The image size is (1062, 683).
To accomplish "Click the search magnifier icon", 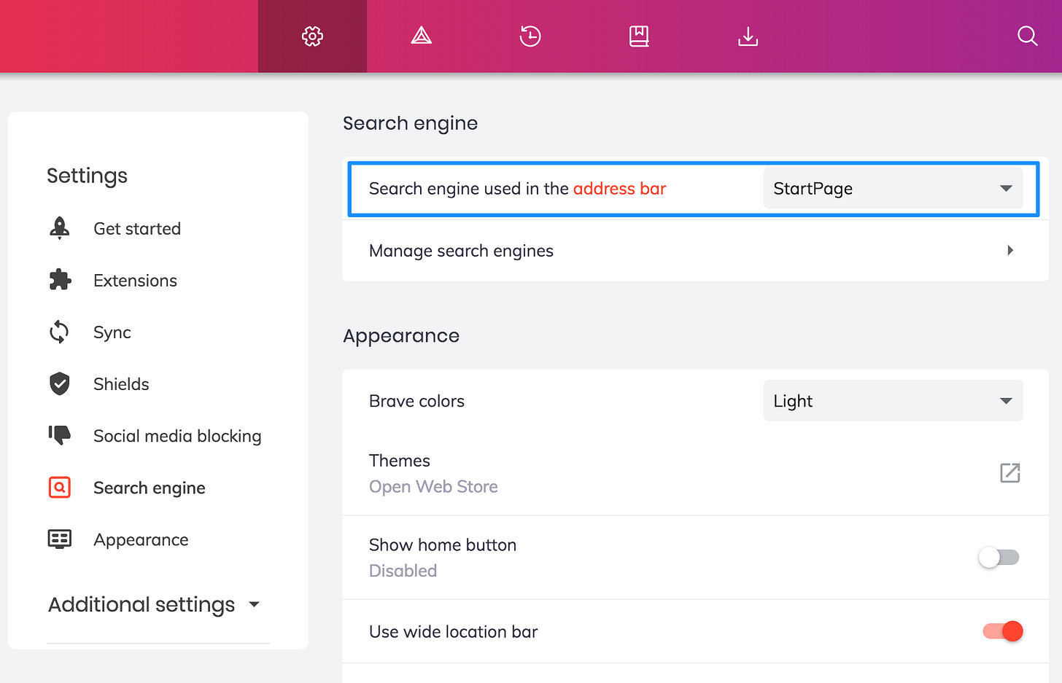I will click(x=1027, y=36).
